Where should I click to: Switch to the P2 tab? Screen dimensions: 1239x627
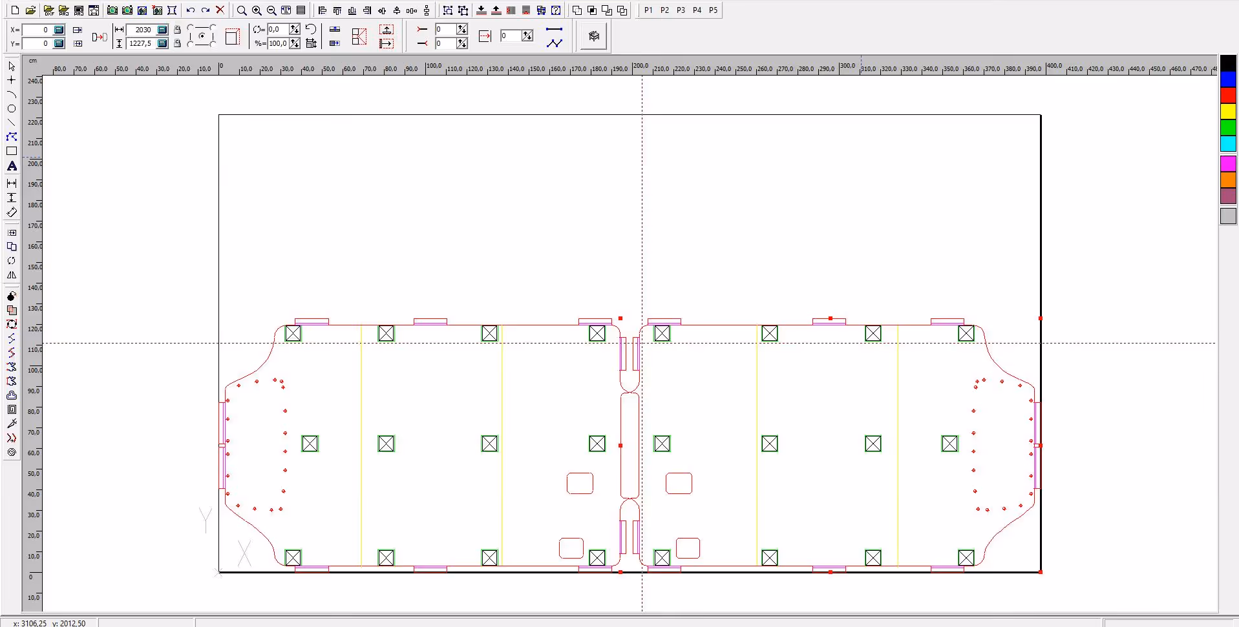click(x=664, y=10)
